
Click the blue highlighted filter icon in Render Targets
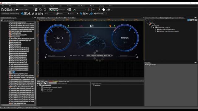[x=188, y=20]
